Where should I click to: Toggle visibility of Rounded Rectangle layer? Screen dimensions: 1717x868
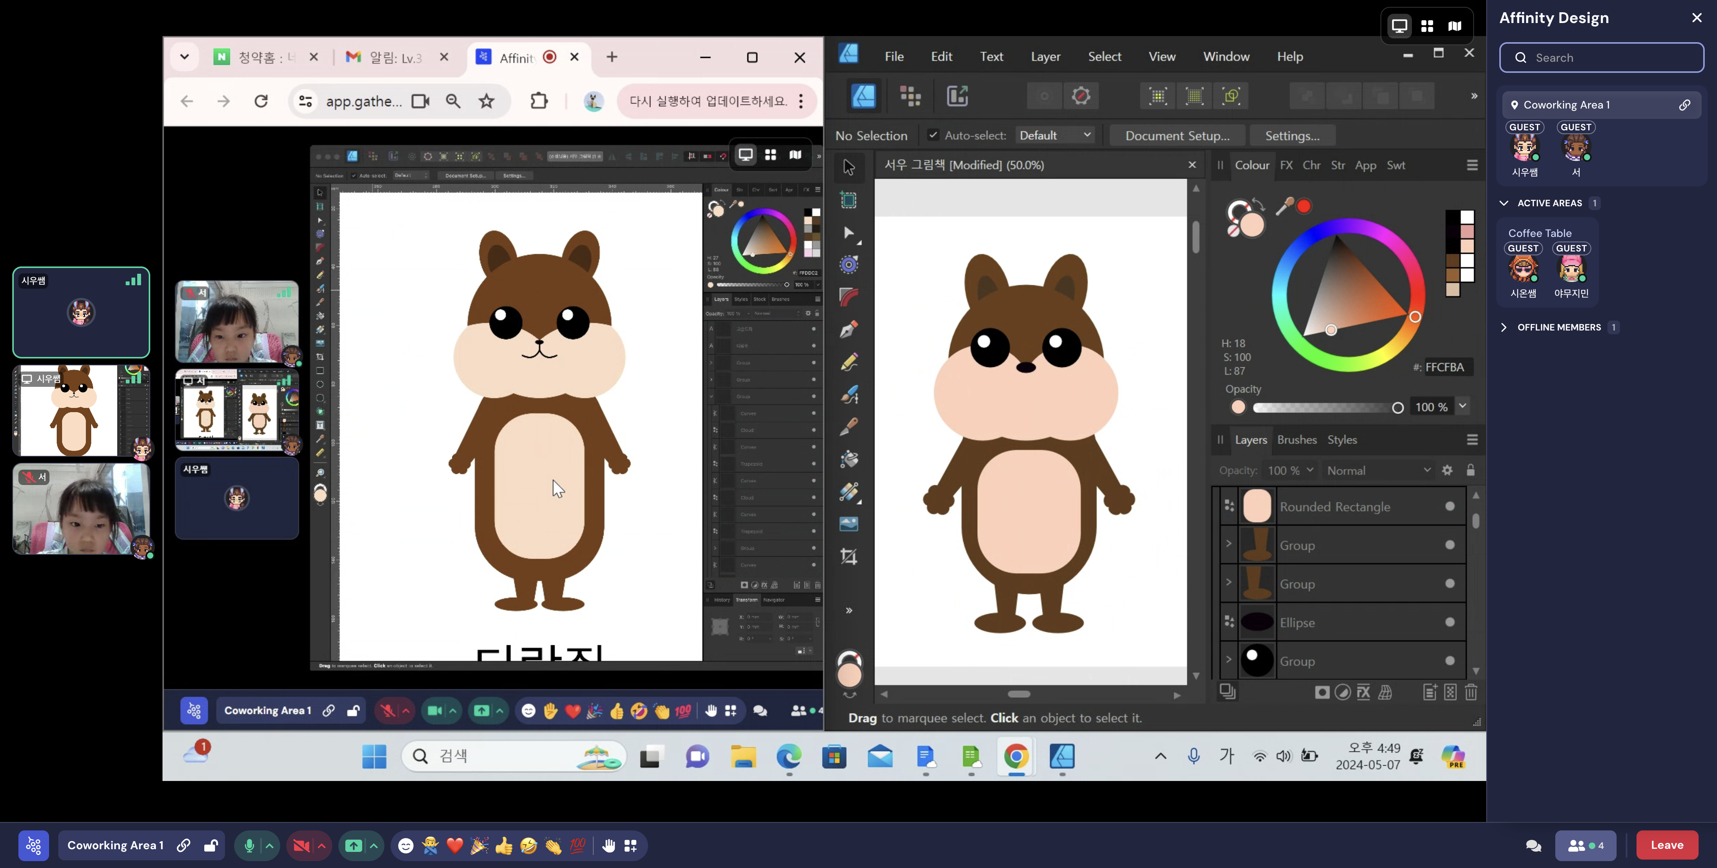point(1450,507)
